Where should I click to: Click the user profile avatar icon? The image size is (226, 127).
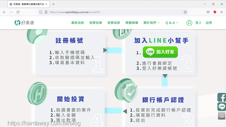click(189, 23)
